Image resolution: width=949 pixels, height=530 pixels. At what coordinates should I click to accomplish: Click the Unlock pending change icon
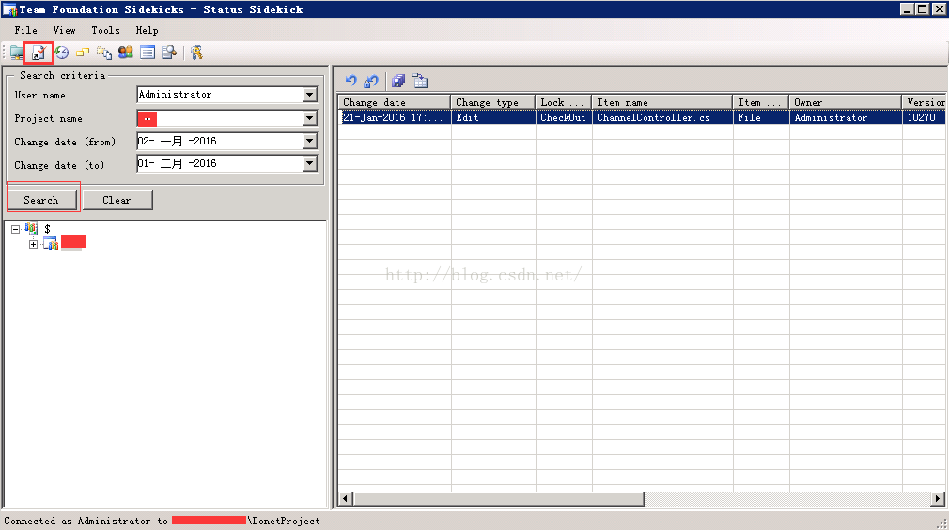[371, 81]
